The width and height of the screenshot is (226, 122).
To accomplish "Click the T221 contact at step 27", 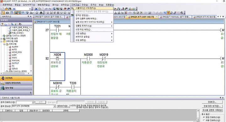I will (57, 30).
